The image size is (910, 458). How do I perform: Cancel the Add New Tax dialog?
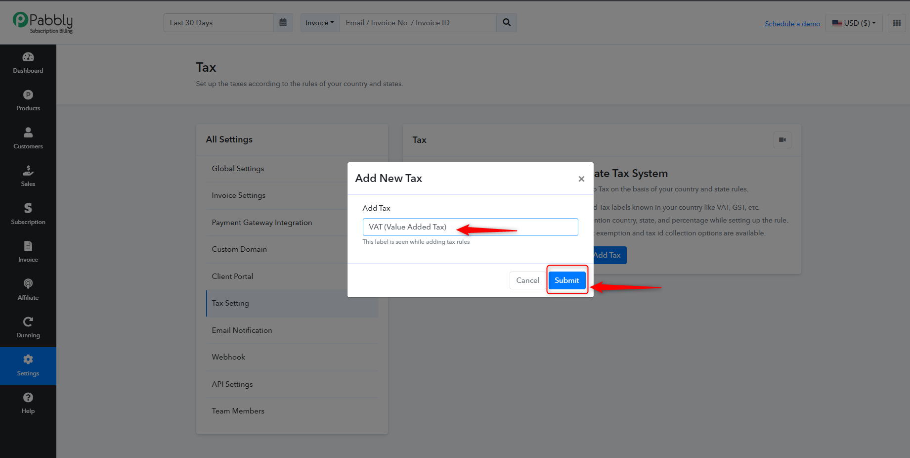click(528, 280)
